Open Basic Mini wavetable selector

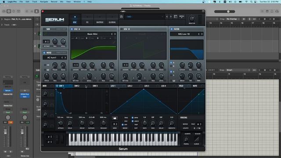click(x=93, y=34)
